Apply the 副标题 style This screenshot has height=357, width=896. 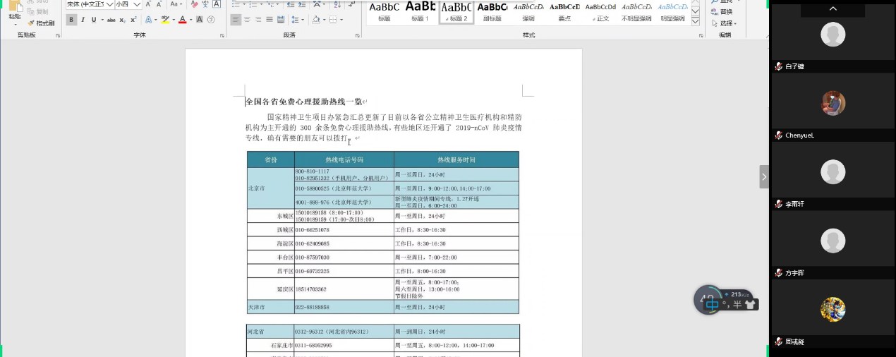492,12
